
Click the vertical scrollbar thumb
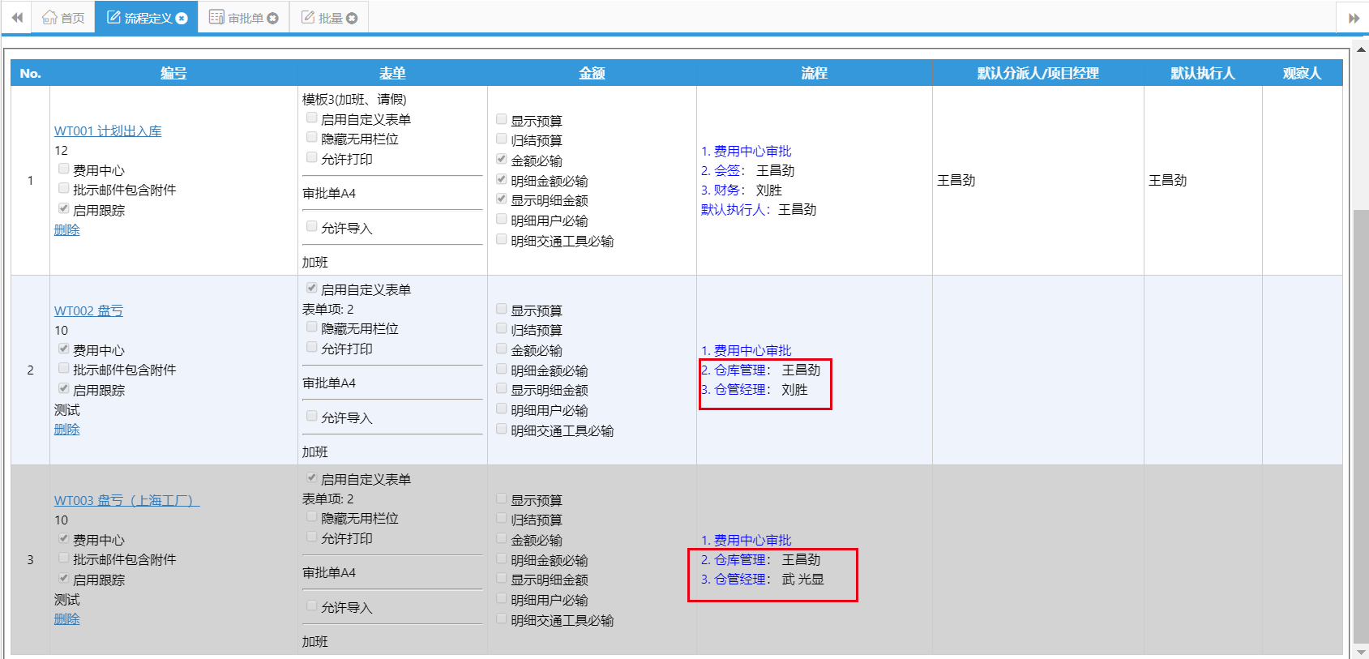(x=1361, y=426)
